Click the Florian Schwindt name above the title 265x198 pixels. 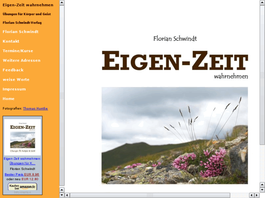click(175, 39)
